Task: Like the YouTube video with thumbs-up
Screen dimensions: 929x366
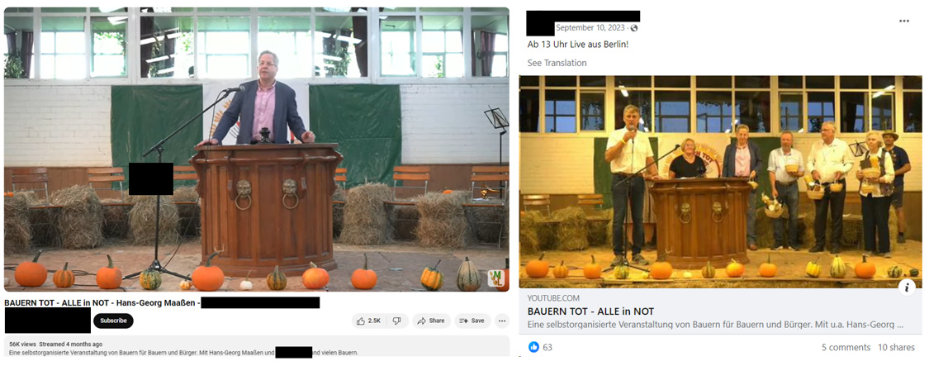Action: [x=369, y=321]
